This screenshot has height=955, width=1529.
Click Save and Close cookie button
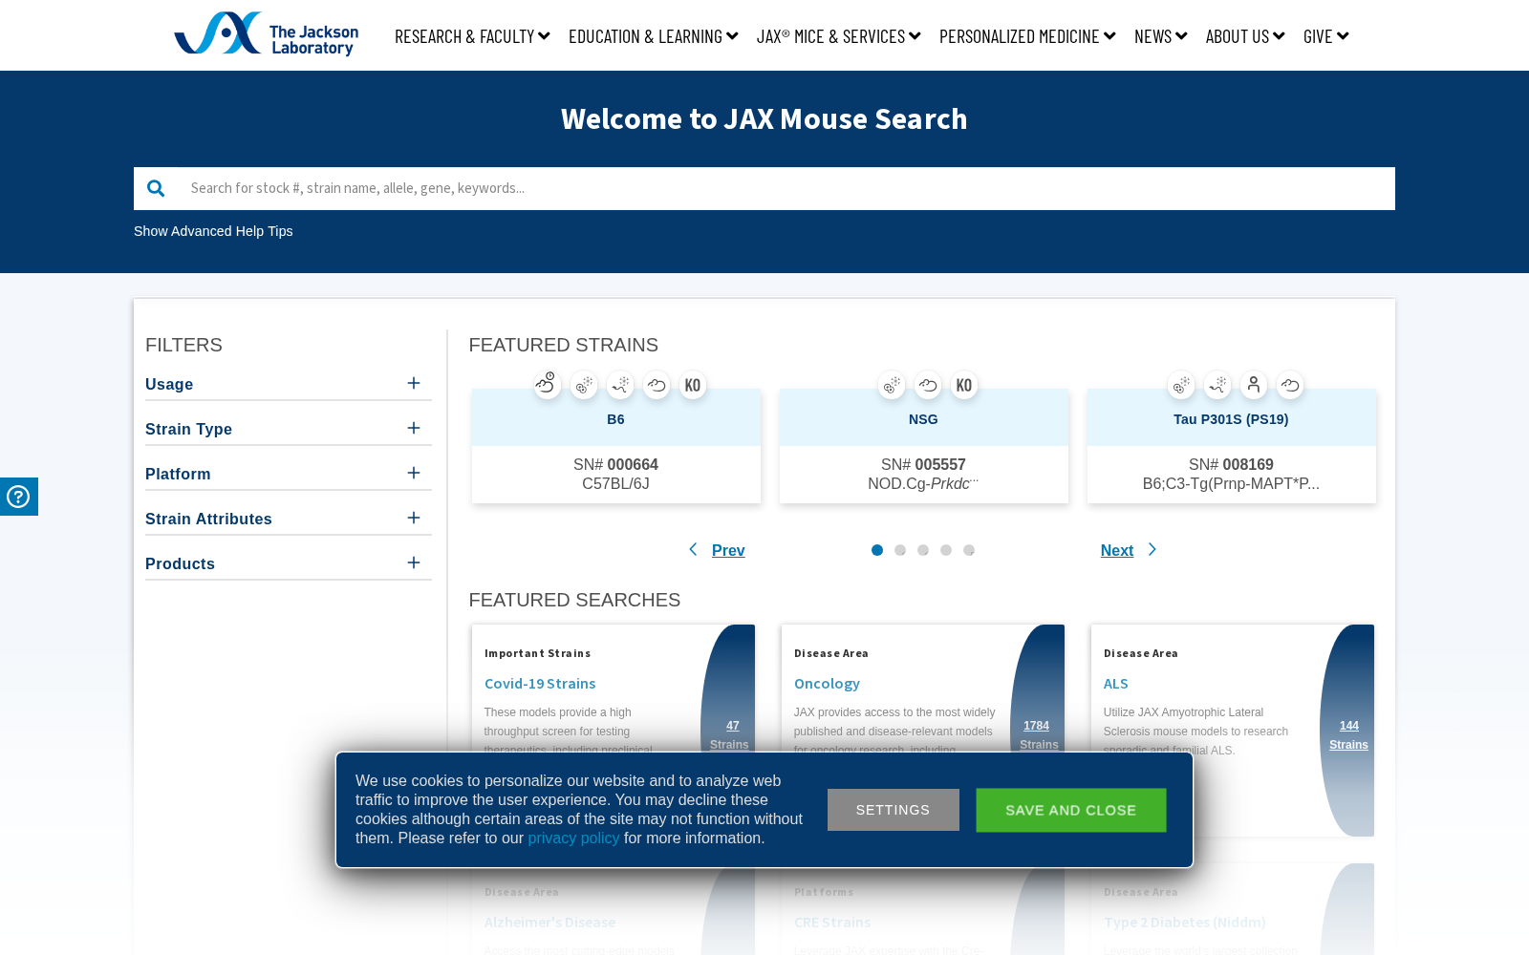coord(1071,810)
